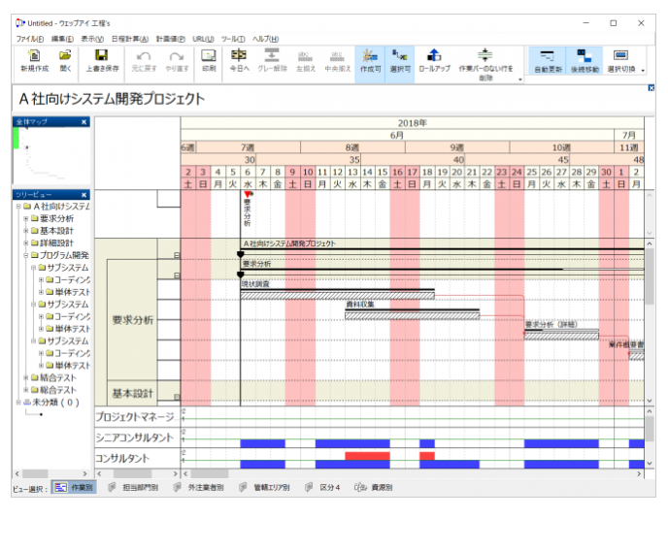Collapse the プログラム開発 tree node
The height and width of the screenshot is (550, 668).
(x=25, y=255)
